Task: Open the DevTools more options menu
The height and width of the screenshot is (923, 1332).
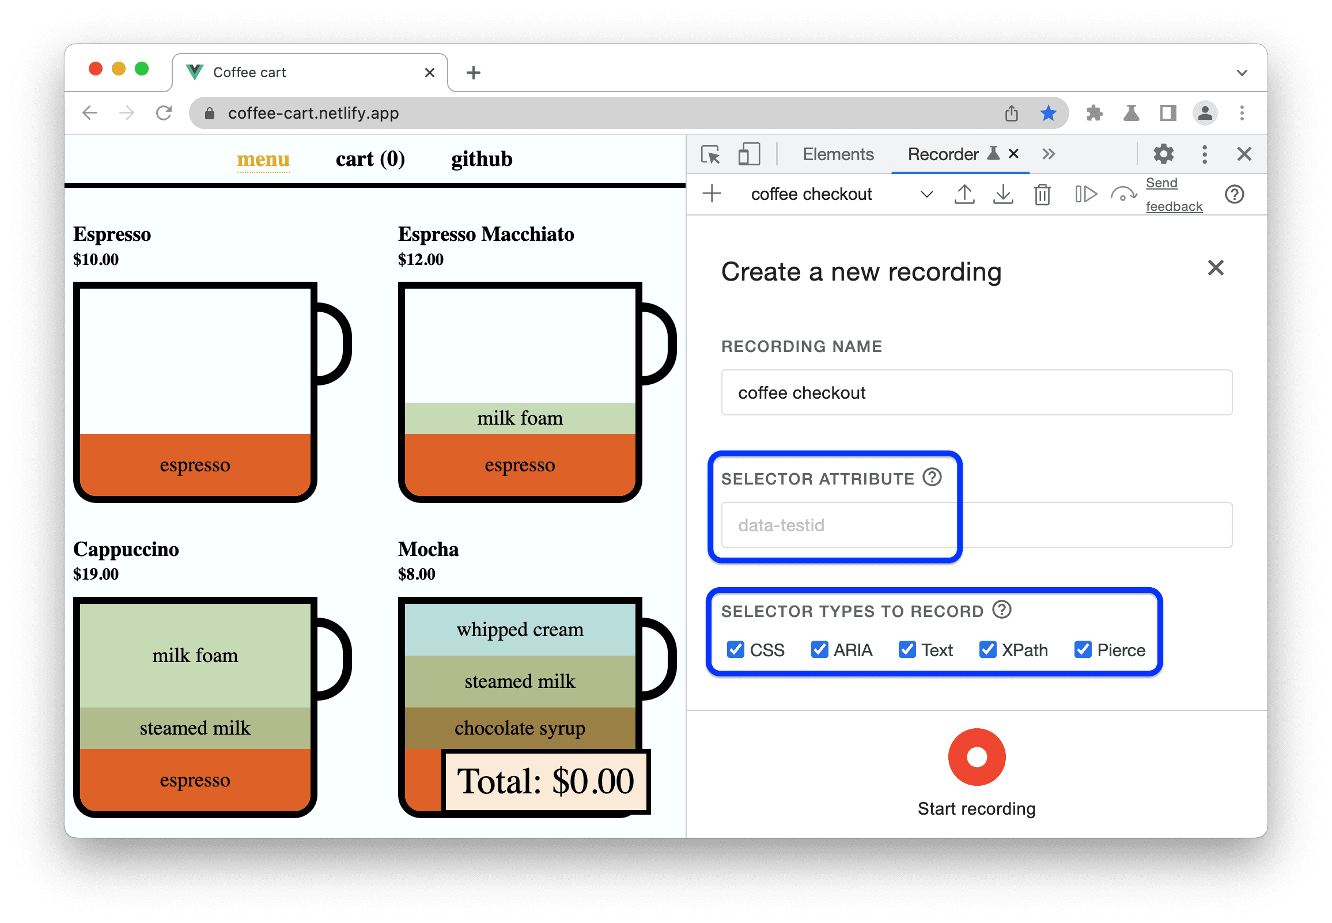Action: (x=1205, y=154)
